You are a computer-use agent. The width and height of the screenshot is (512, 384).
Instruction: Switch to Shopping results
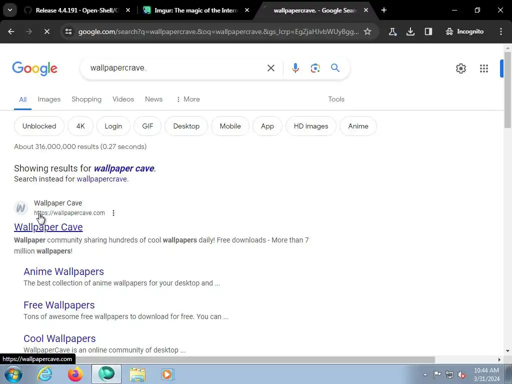click(86, 99)
